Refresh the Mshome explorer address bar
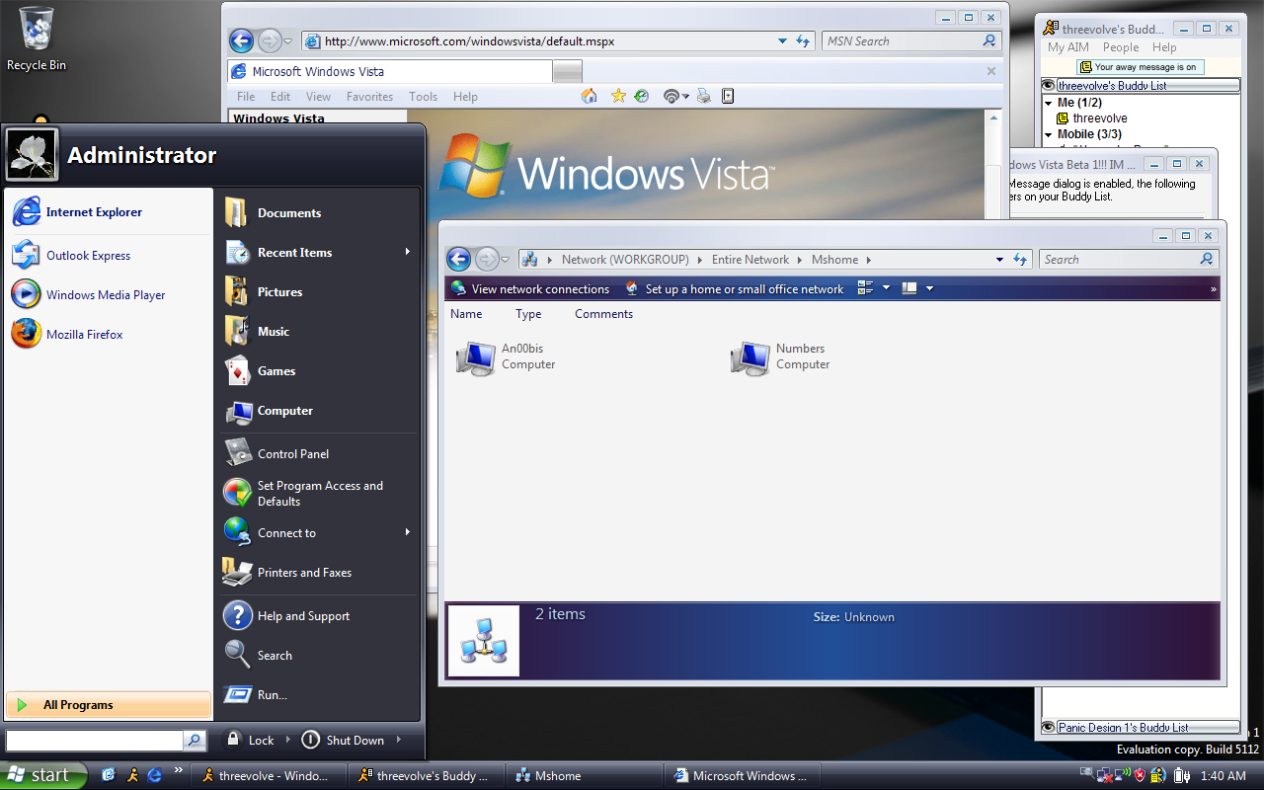The height and width of the screenshot is (790, 1264). [1020, 259]
